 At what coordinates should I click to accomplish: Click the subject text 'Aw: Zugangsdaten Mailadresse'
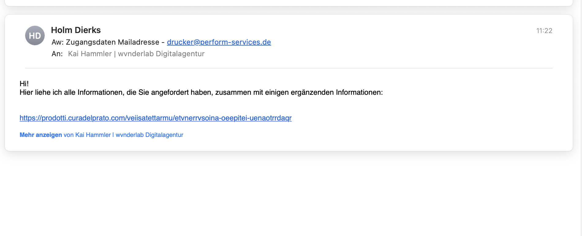[x=105, y=42]
